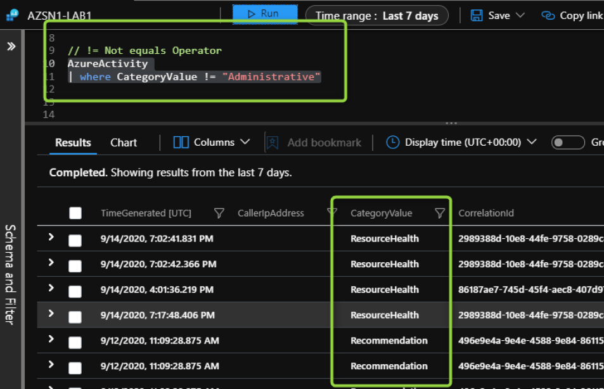Image resolution: width=604 pixels, height=389 pixels.
Task: Click the Save floppy disk icon
Action: pos(477,15)
